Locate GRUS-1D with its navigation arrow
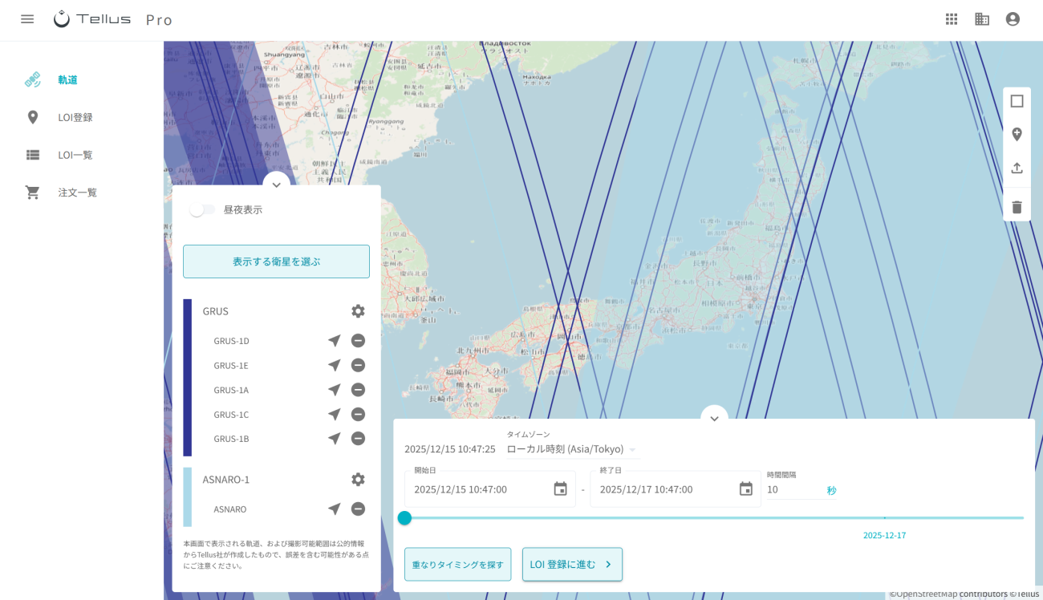 pos(335,341)
